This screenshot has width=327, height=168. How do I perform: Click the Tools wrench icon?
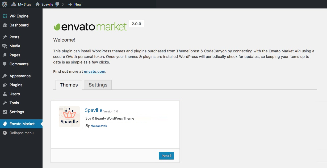pos(5,103)
